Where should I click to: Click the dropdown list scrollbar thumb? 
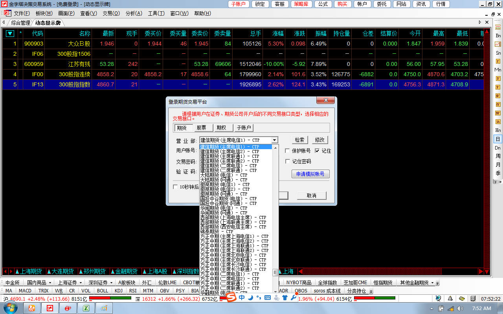(x=275, y=272)
